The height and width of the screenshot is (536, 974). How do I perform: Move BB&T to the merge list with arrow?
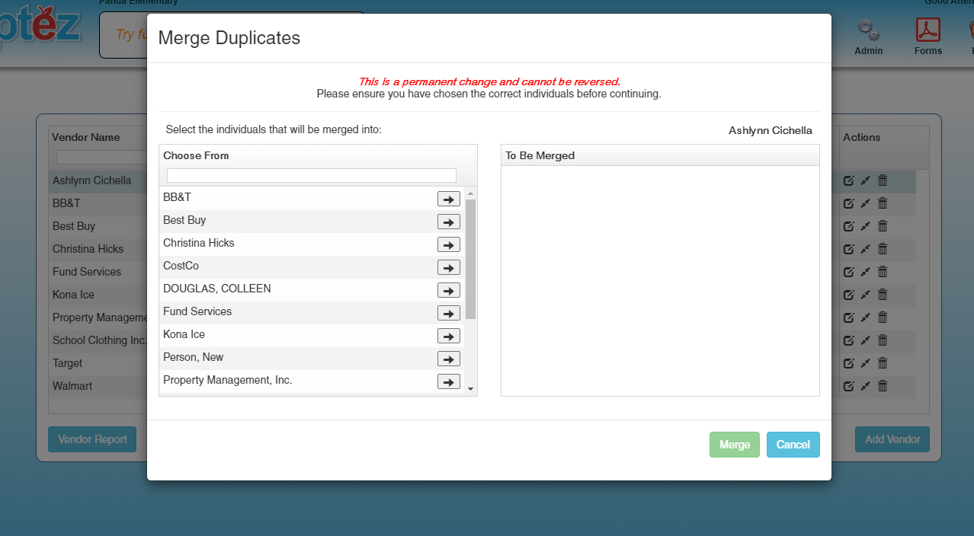click(448, 199)
